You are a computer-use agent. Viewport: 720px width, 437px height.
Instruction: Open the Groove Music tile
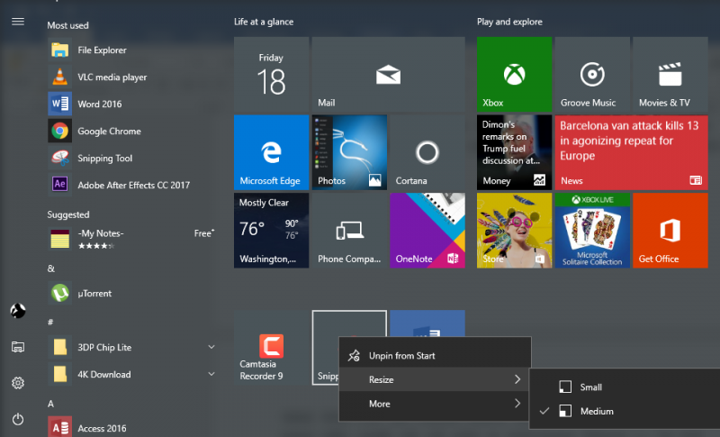[x=591, y=74]
